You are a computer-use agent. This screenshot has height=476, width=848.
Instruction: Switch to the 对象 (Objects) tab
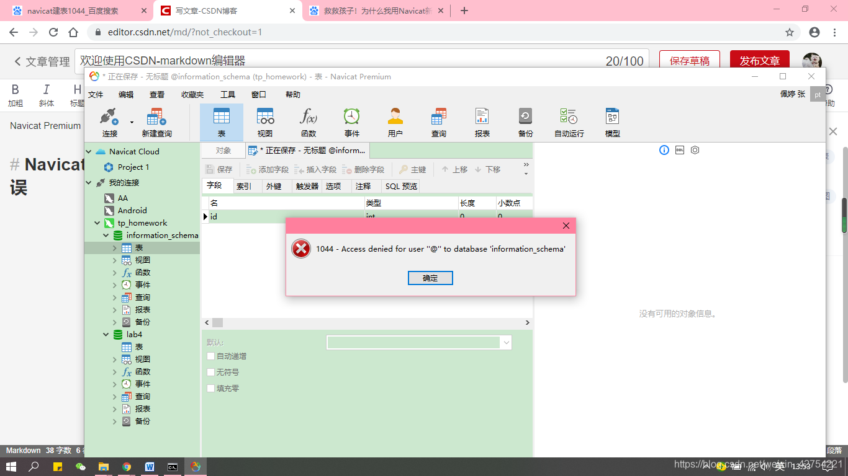point(223,151)
